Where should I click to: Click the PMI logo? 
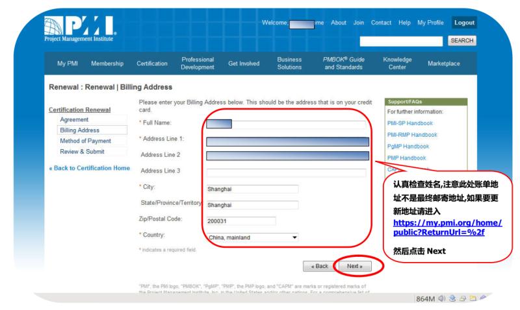point(62,27)
